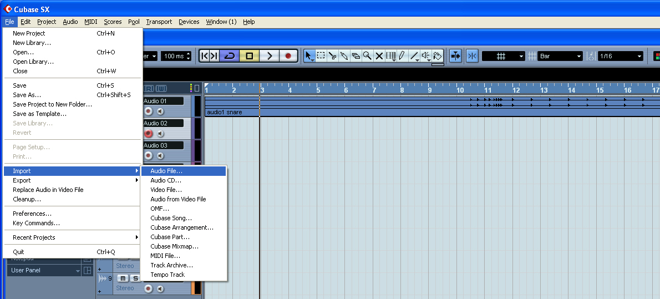Select the Mute X tool
The width and height of the screenshot is (660, 299).
(379, 56)
